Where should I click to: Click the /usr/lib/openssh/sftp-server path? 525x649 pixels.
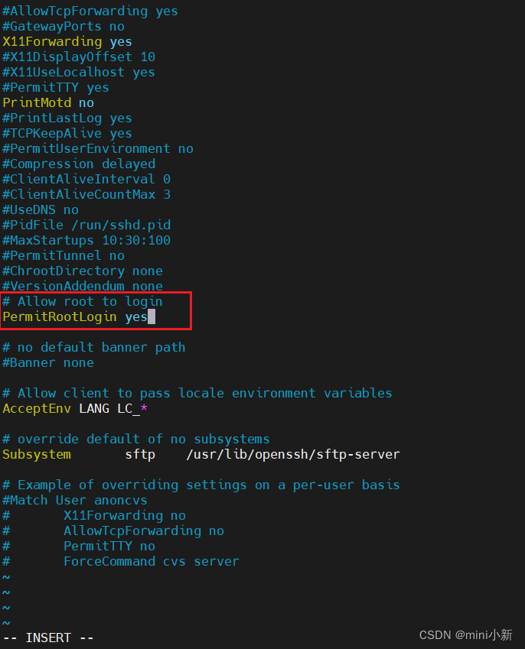293,455
